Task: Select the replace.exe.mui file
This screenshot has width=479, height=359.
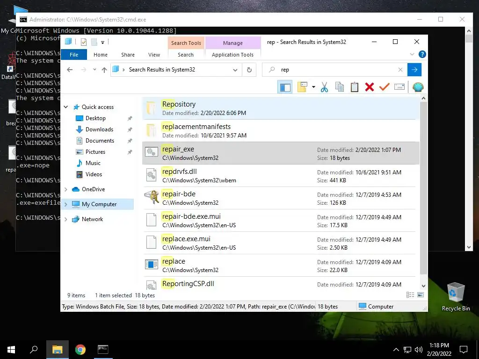Action: (281, 243)
